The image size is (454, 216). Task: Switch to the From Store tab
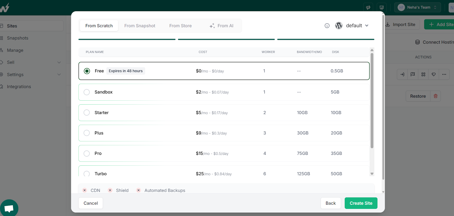pyautogui.click(x=180, y=26)
